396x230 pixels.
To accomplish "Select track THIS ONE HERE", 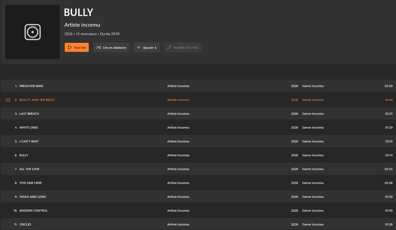I will (x=198, y=183).
